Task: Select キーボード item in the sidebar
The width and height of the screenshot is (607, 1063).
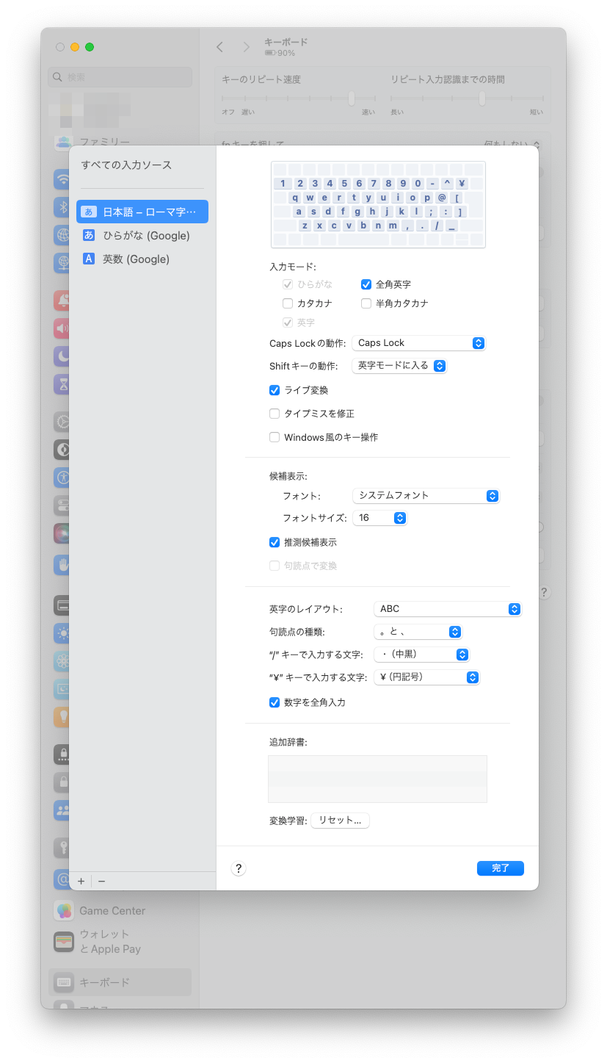Action: pos(120,982)
